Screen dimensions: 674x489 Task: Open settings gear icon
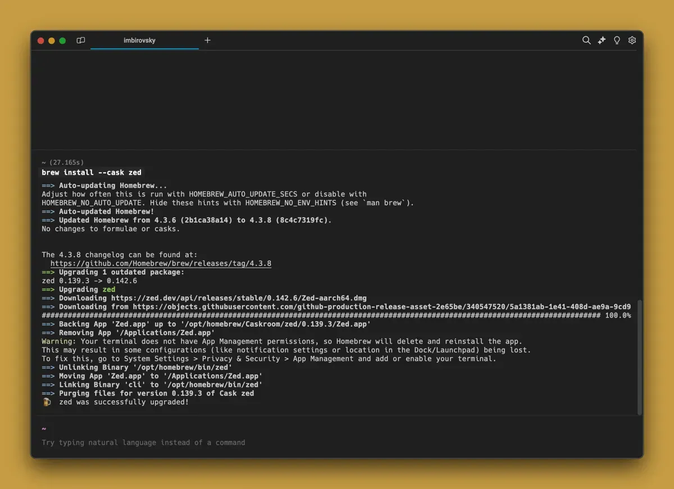pos(632,40)
